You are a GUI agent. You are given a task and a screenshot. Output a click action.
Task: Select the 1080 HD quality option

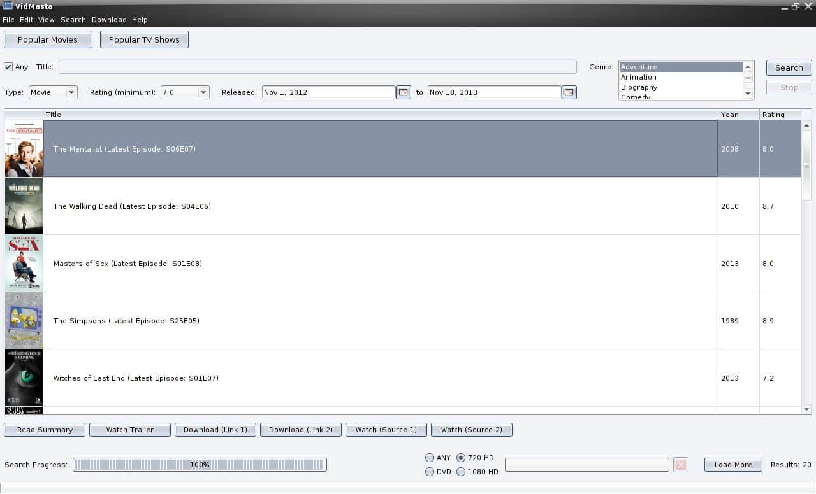(461, 472)
